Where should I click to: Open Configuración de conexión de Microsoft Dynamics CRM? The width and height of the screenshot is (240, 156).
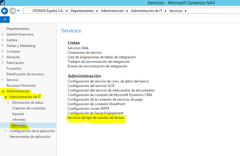coord(110,95)
